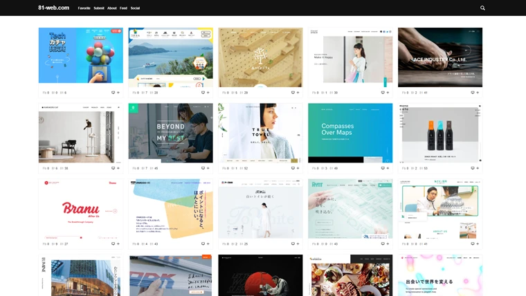Open the doctor clinic thumbnail

click(440, 209)
